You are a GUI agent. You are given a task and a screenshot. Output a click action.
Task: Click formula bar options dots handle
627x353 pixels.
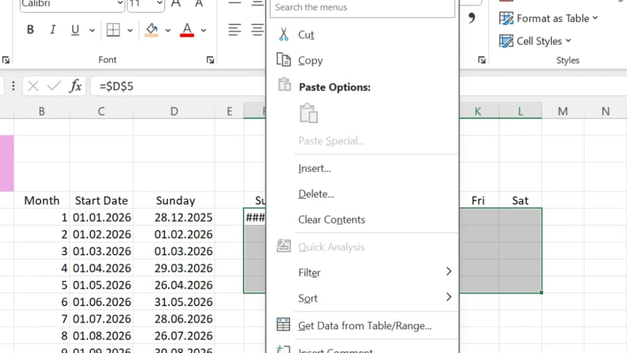[x=13, y=86]
